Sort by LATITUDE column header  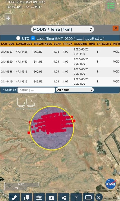coord(8,44)
